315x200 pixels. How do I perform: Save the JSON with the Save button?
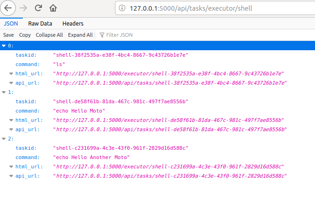tap(8, 35)
